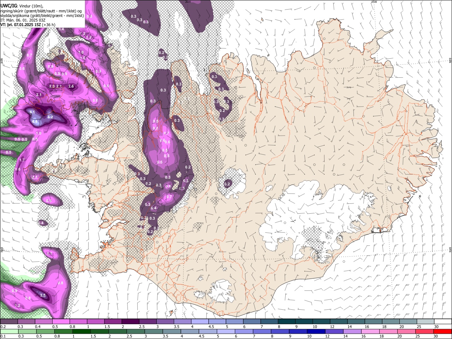
Task: Select the lower red swatch labeled 25
Action: click(x=424, y=332)
